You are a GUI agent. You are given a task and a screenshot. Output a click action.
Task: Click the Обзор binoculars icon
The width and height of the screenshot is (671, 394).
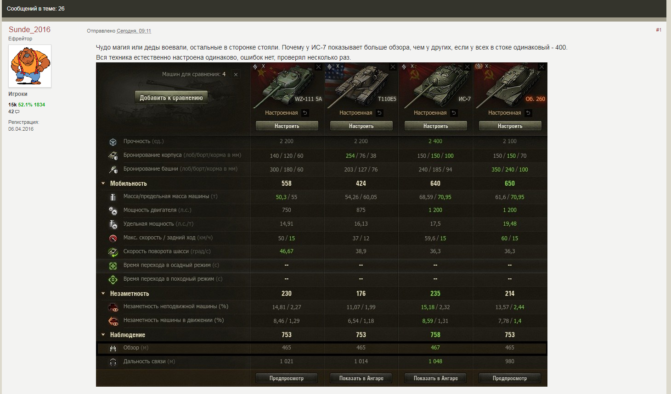click(x=113, y=348)
